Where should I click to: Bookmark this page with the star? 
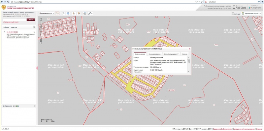coord(197,2)
